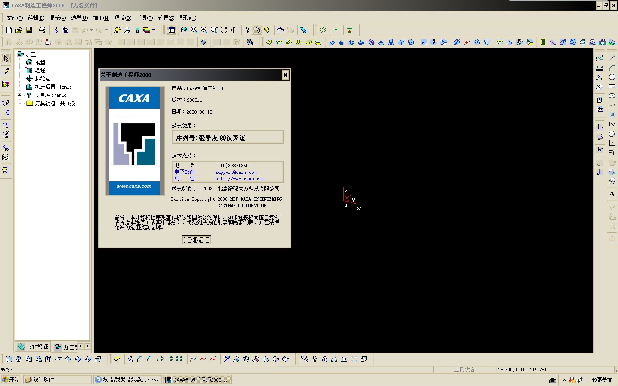
Task: Click the Print icon in the toolbar
Action: coord(42,30)
